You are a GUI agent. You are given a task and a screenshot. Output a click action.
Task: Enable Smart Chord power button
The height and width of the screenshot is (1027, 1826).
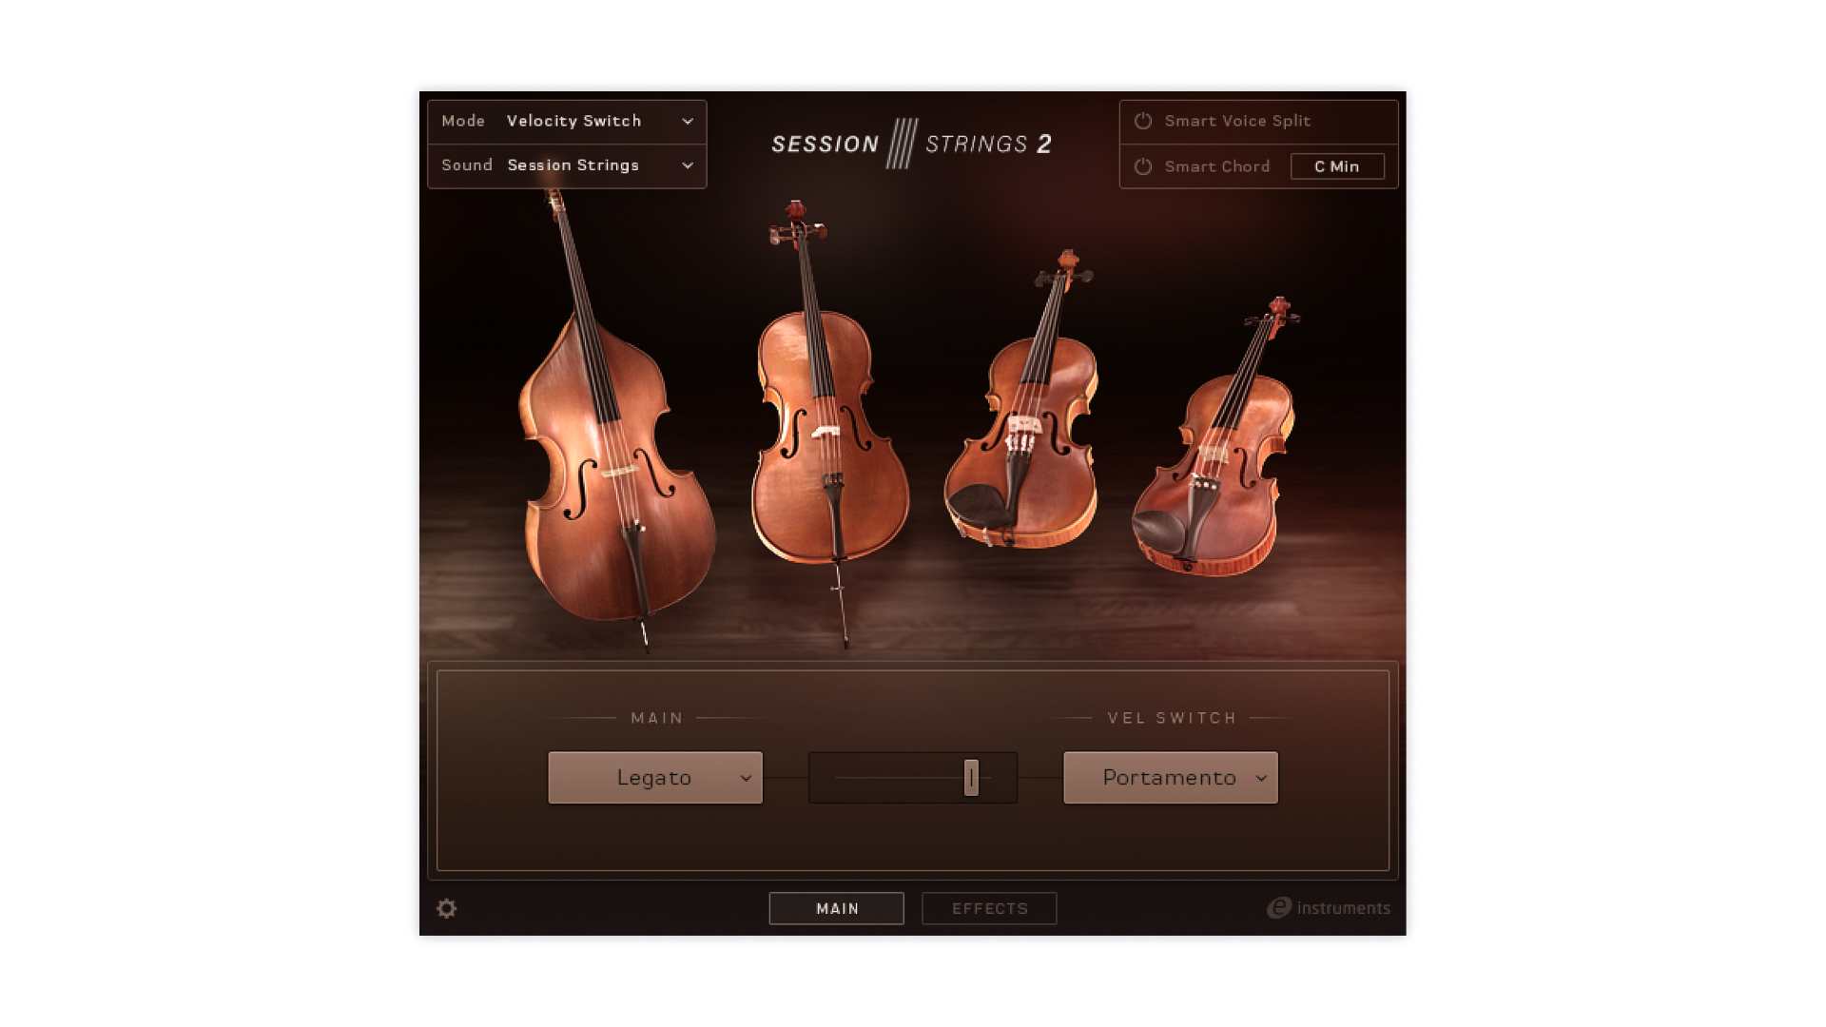pos(1143,166)
